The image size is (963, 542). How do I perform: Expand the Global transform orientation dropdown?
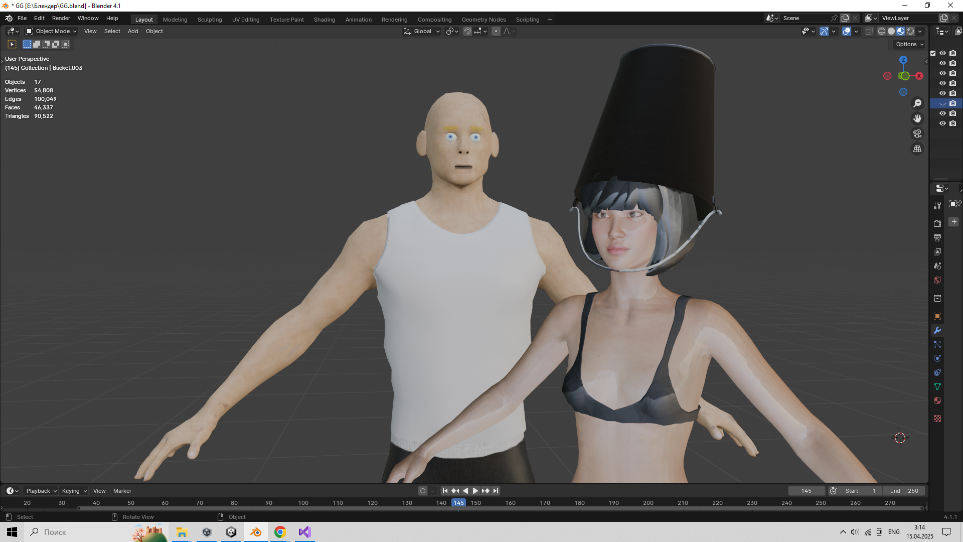pyautogui.click(x=422, y=31)
